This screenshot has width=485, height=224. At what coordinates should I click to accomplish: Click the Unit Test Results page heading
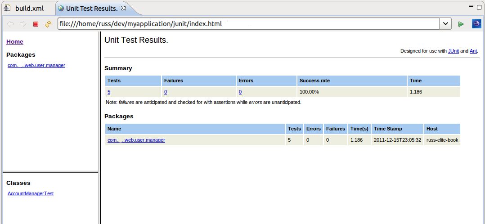[136, 40]
